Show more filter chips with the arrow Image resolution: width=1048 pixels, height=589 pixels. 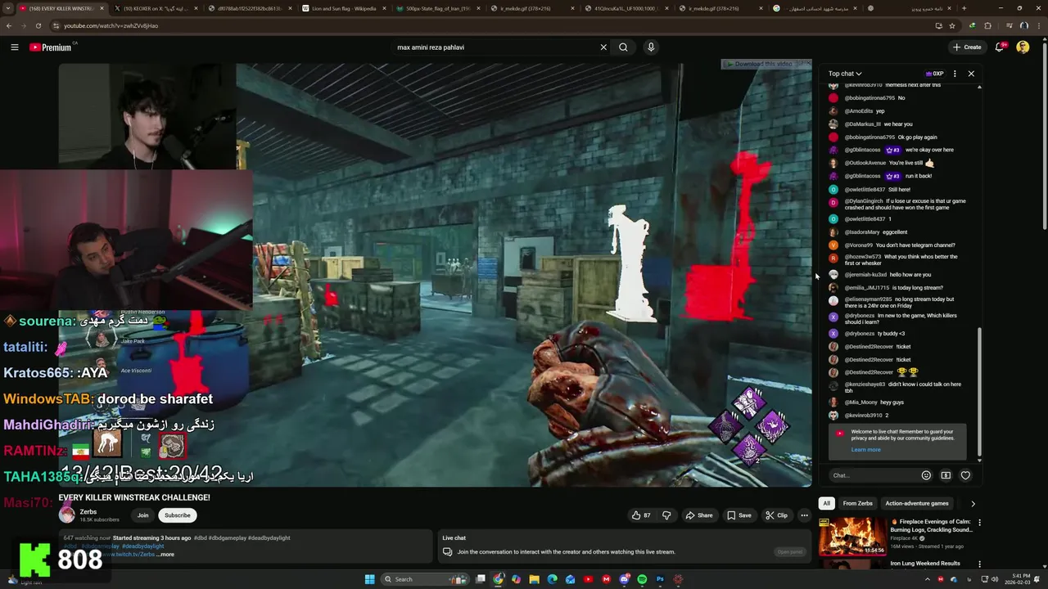[x=973, y=504]
